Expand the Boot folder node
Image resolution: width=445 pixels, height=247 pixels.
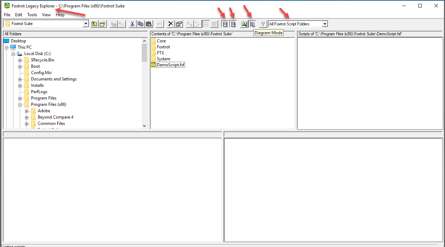pos(20,66)
